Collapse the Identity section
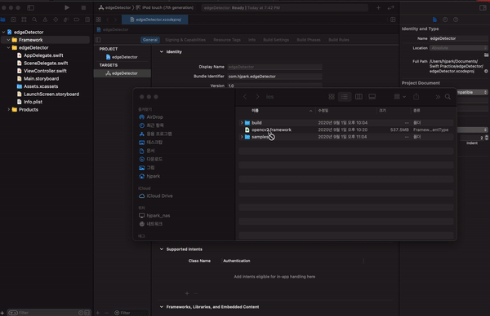The height and width of the screenshot is (316, 490). coord(161,52)
